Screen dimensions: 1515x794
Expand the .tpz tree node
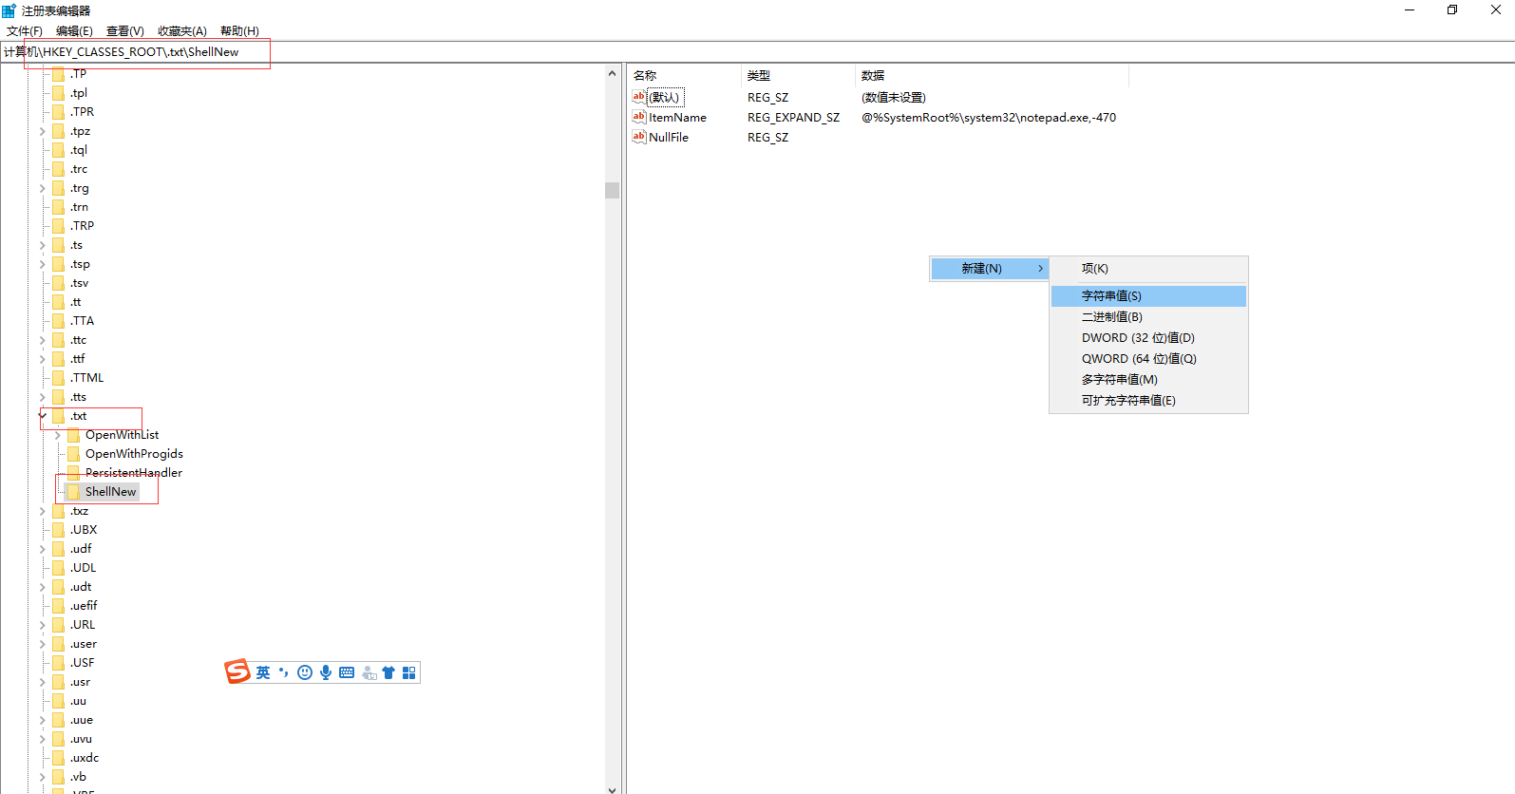[x=43, y=130]
